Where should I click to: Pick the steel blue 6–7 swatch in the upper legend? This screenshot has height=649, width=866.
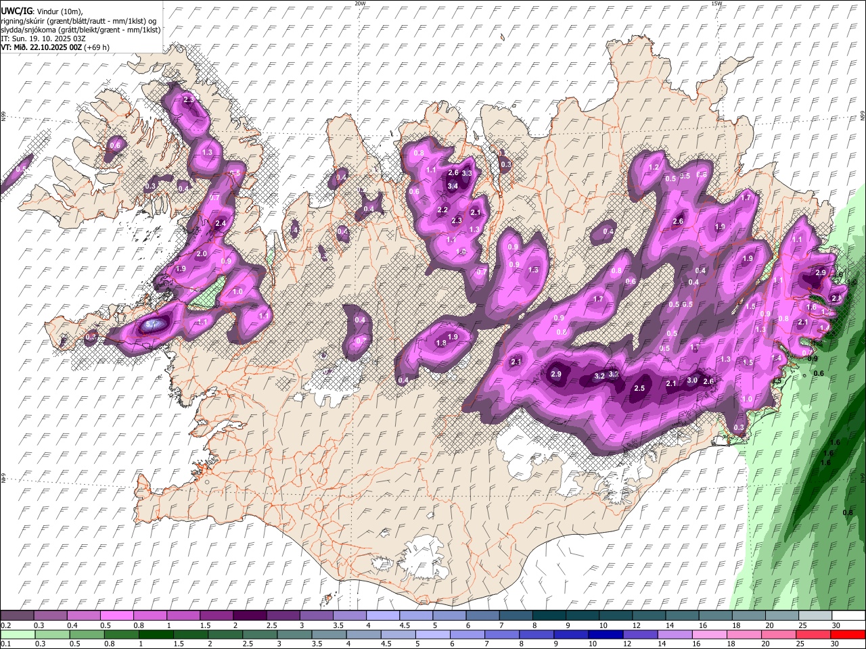[x=483, y=616]
